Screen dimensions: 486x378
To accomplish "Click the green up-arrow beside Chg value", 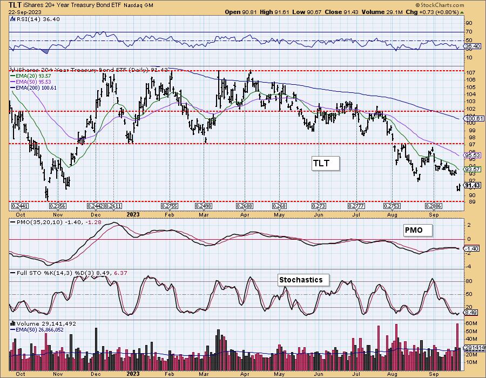I will 462,12.
